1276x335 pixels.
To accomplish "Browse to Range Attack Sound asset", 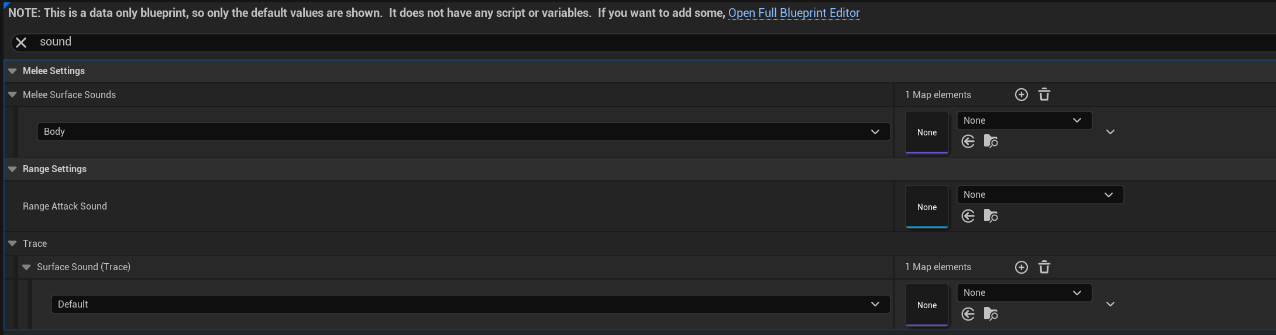I will pos(991,216).
